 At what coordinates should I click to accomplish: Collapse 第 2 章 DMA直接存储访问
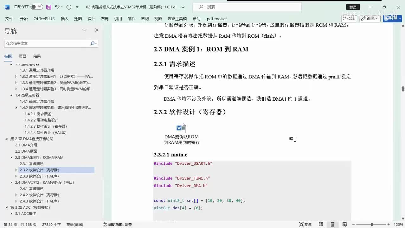(x=7, y=139)
